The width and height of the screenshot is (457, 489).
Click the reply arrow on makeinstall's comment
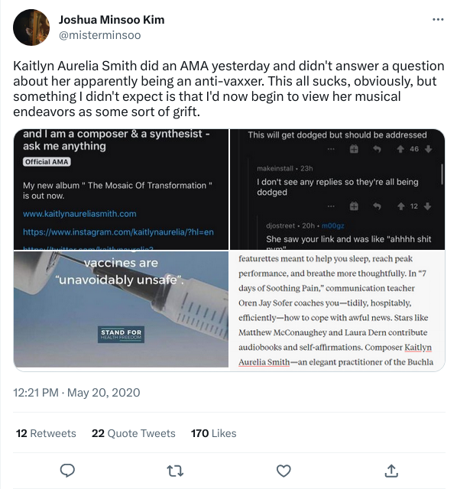click(378, 206)
